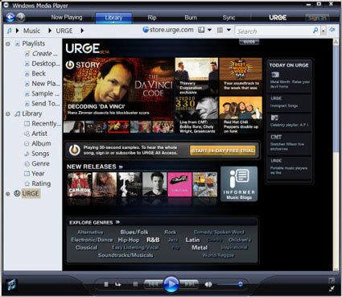Image resolution: width=342 pixels, height=297 pixels.
Task: Mute the speaker volume
Action: click(x=208, y=284)
